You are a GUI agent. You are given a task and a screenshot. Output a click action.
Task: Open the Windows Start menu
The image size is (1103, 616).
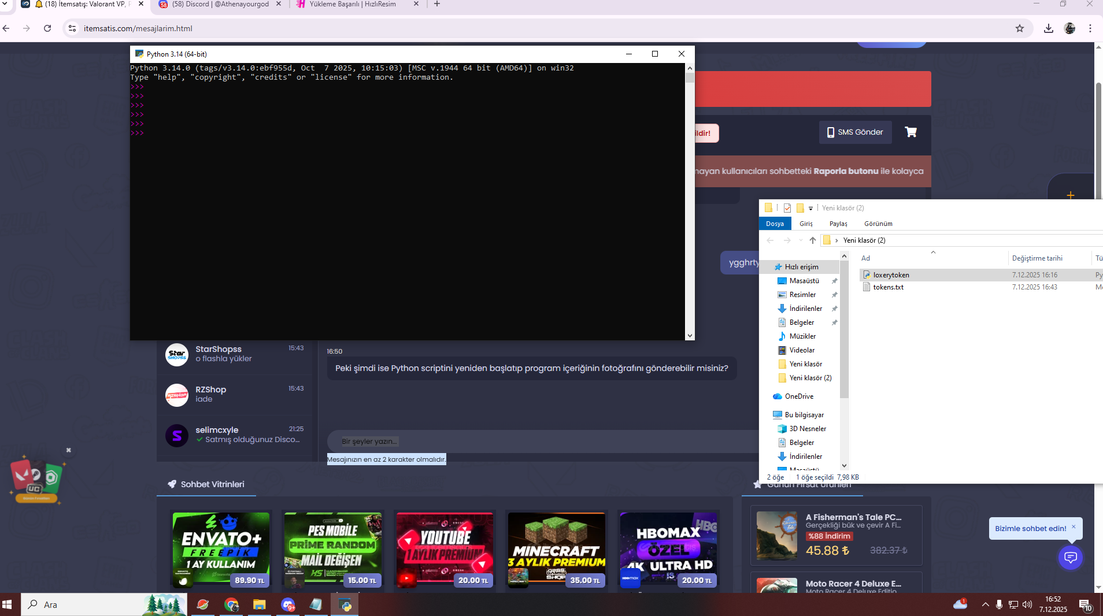pos(7,604)
